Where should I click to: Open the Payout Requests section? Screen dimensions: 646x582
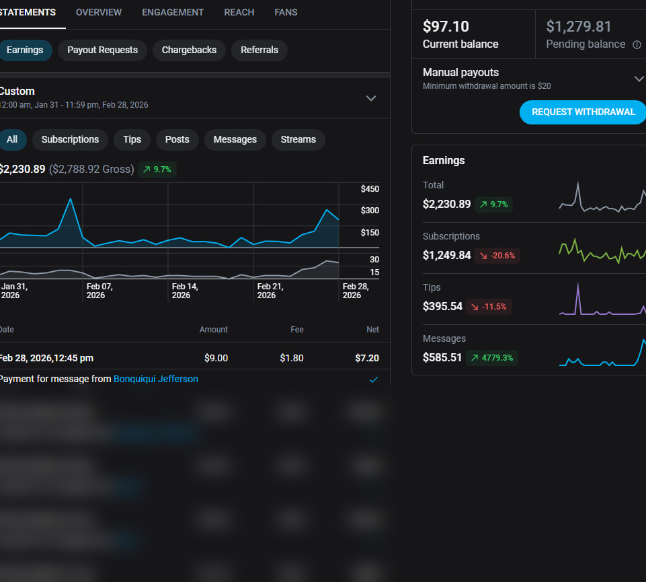coord(102,50)
